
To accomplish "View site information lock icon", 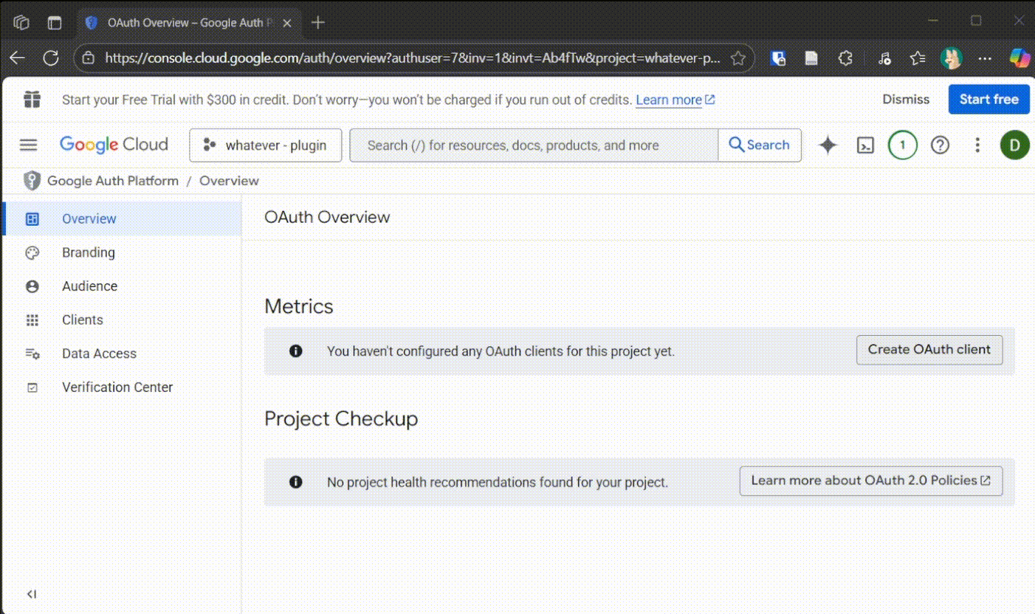I will coord(88,58).
